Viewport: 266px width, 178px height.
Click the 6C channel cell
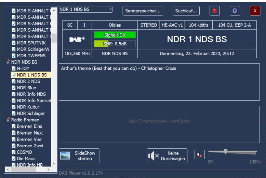[x=70, y=25]
